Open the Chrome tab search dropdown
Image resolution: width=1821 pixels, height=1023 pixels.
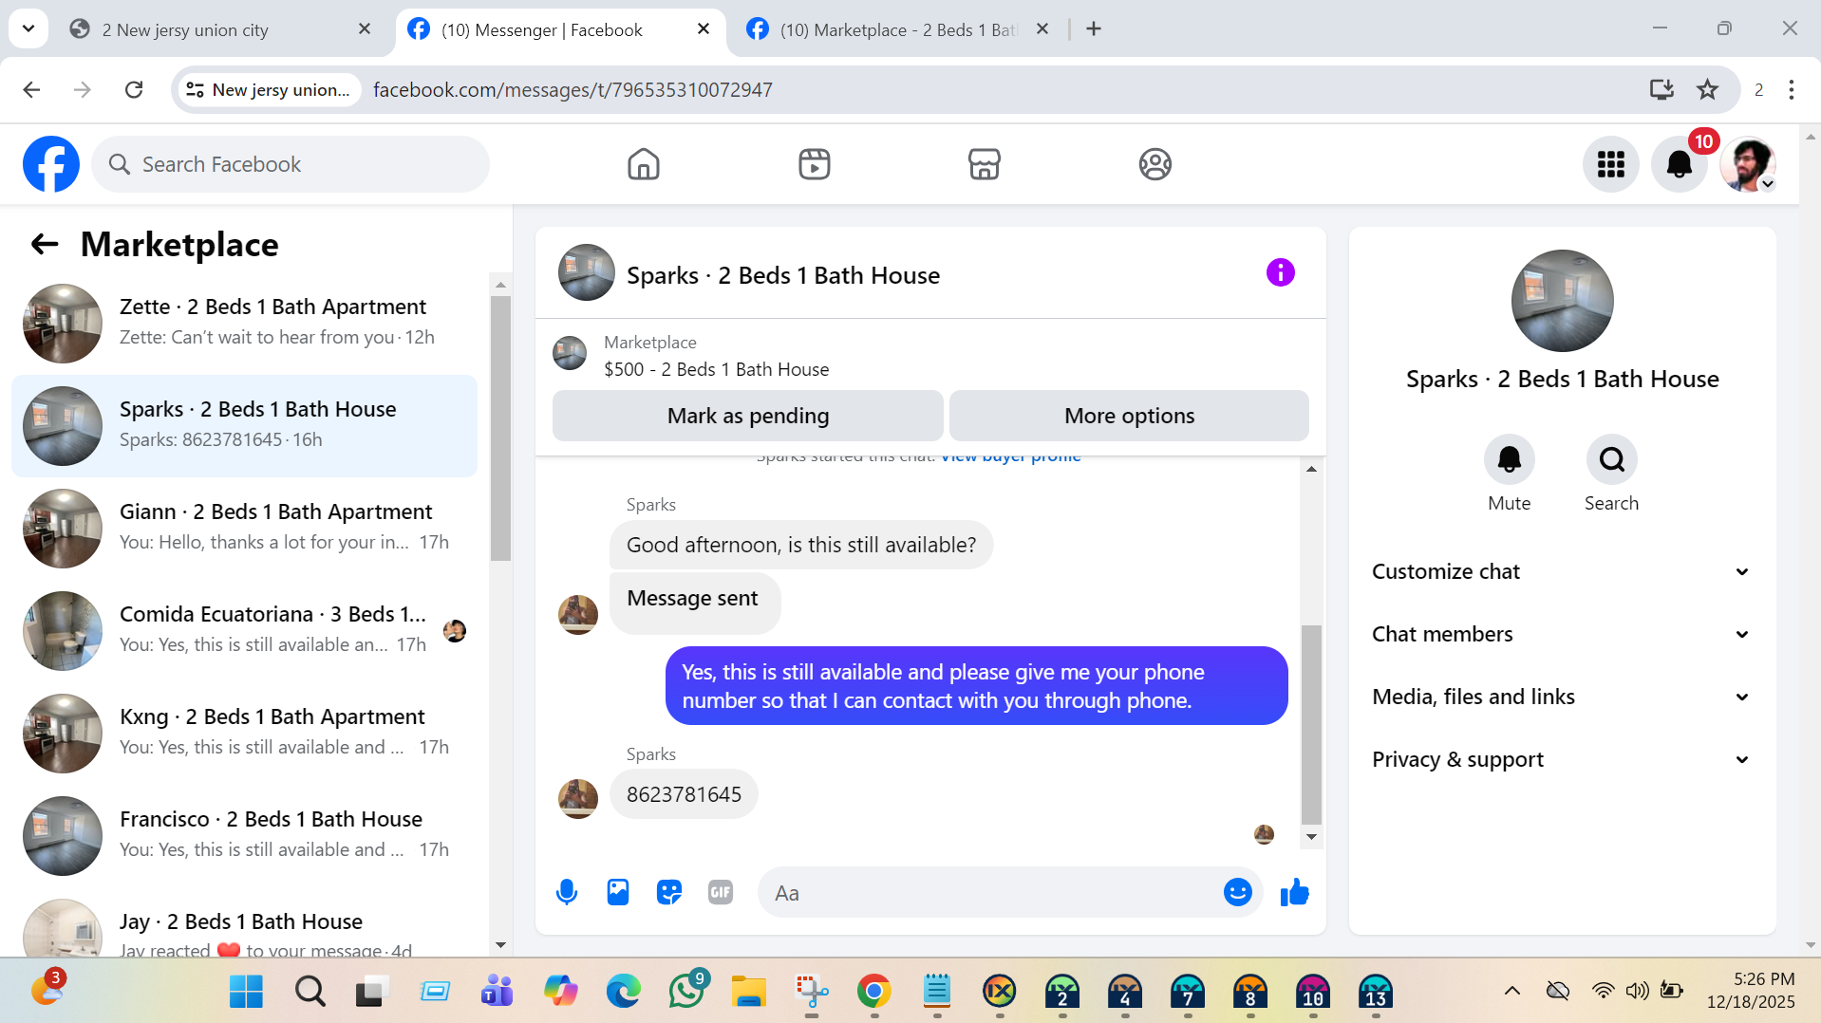point(28,28)
